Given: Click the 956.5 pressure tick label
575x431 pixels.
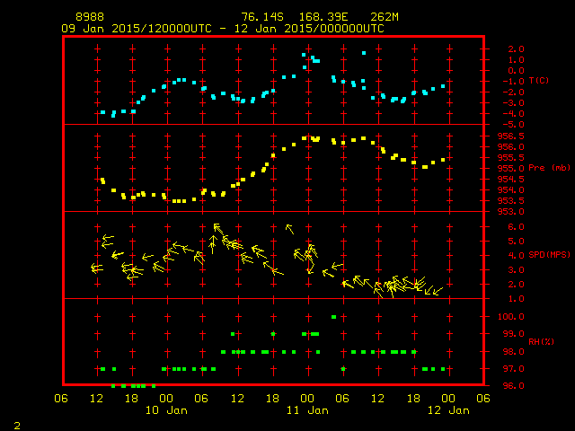Looking at the screenshot, I should coord(510,136).
